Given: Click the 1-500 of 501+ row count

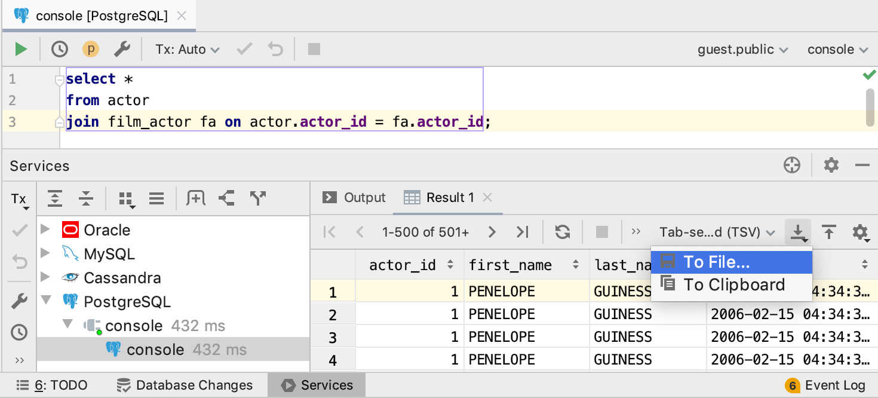Looking at the screenshot, I should pos(426,232).
